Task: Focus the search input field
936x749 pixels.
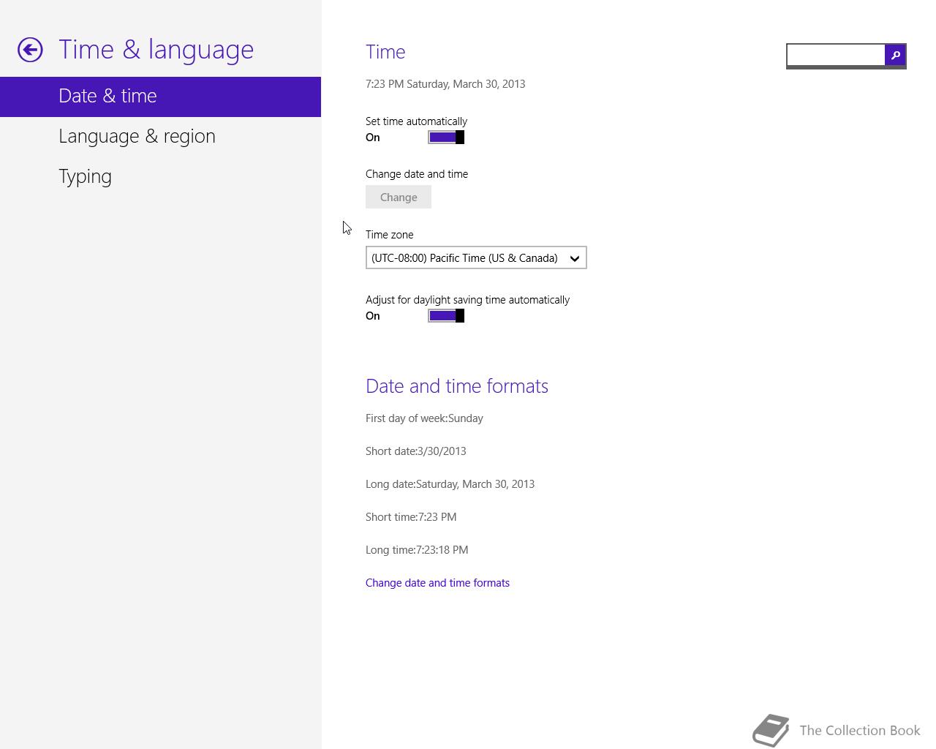Action: (836, 55)
